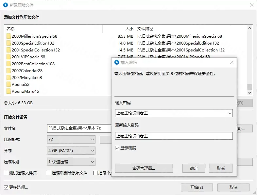This screenshot has width=257, height=195.
Task: Sort the file list by 名称 column header
Action: [x=52, y=29]
